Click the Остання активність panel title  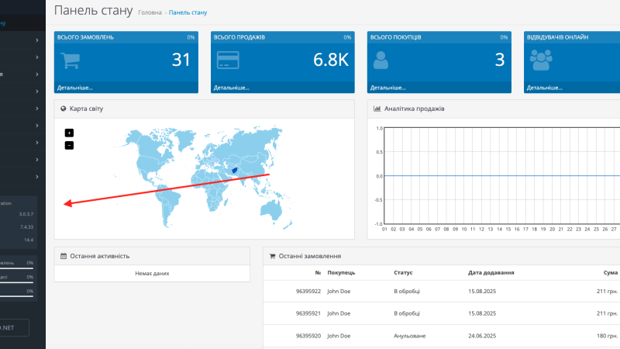[100, 256]
